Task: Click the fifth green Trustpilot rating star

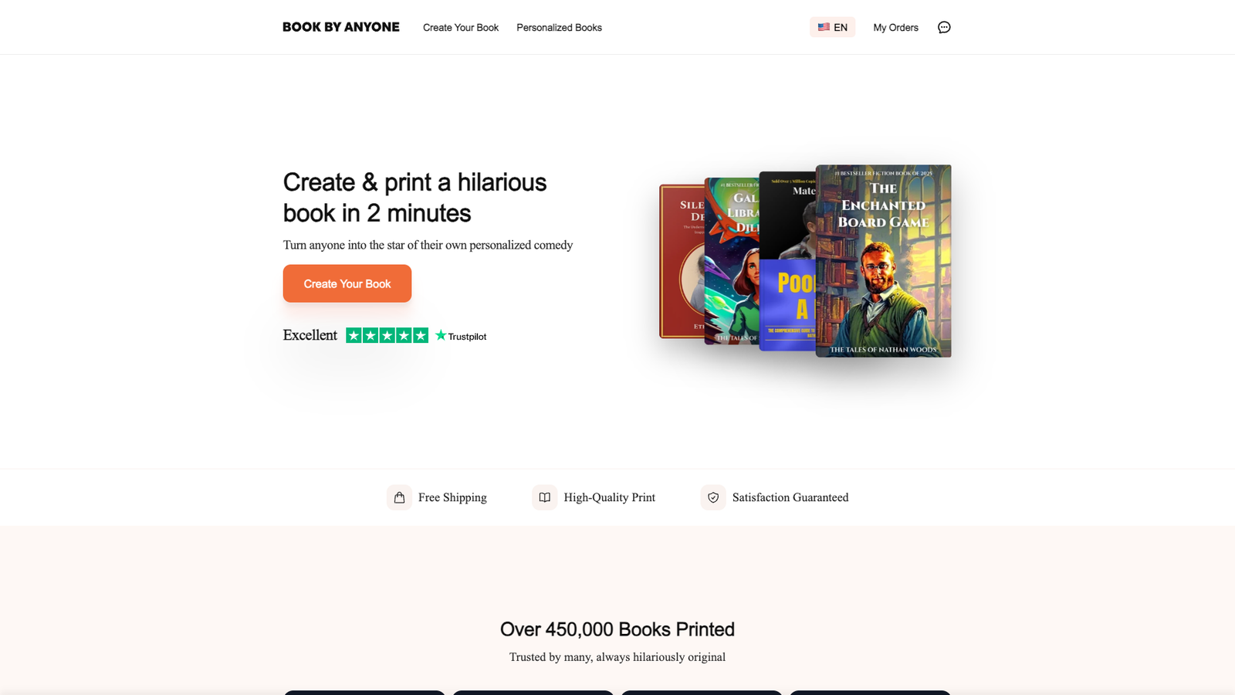Action: (x=420, y=335)
